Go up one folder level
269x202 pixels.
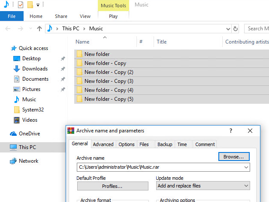[39, 29]
